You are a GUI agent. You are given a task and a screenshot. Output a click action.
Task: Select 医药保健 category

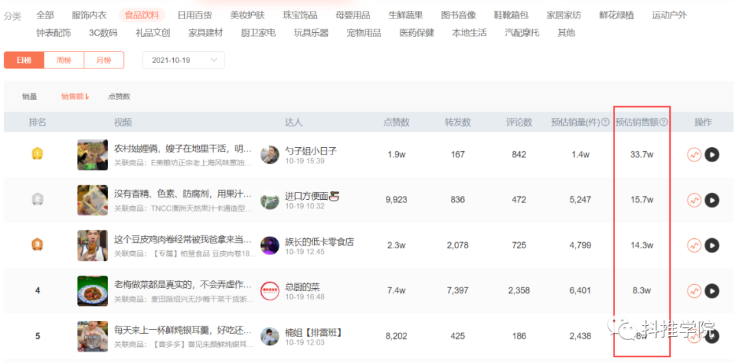tap(417, 33)
